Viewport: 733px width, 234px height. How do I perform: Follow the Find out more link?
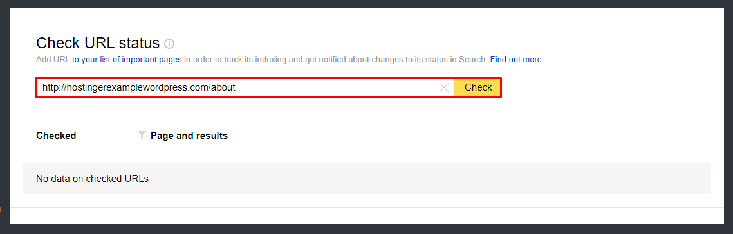(515, 60)
